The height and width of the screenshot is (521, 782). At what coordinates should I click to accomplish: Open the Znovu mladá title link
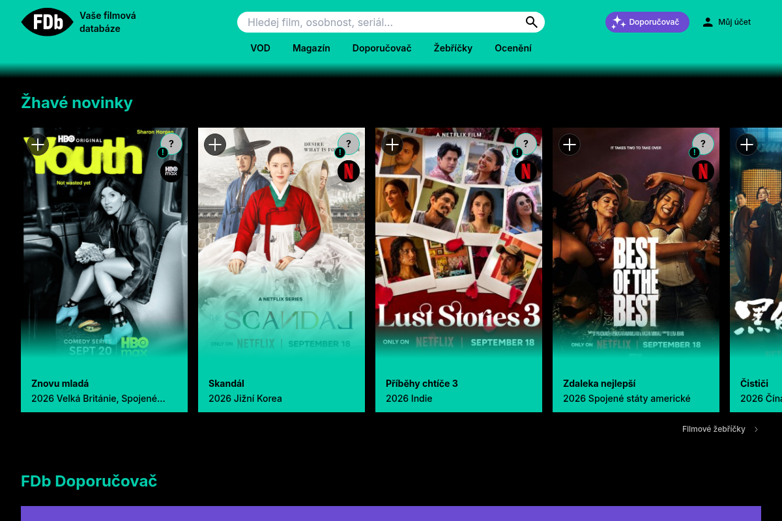click(x=60, y=384)
